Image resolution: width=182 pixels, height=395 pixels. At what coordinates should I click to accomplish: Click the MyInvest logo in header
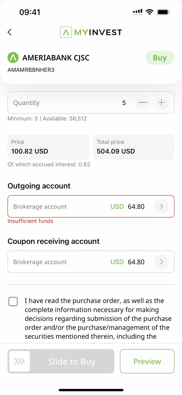click(91, 32)
